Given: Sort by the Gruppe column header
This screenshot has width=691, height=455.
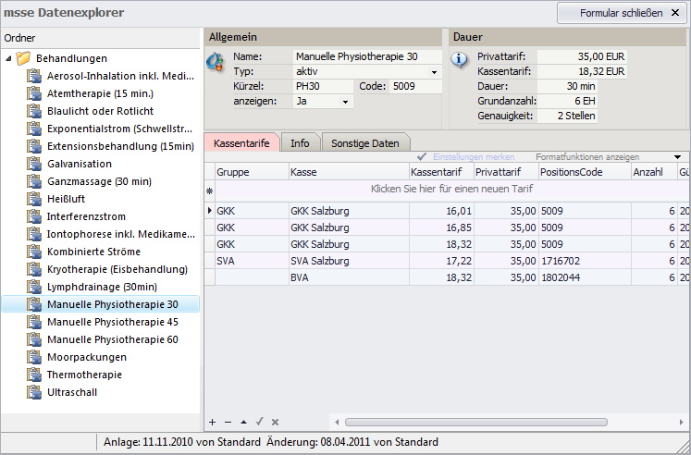Looking at the screenshot, I should coord(252,172).
